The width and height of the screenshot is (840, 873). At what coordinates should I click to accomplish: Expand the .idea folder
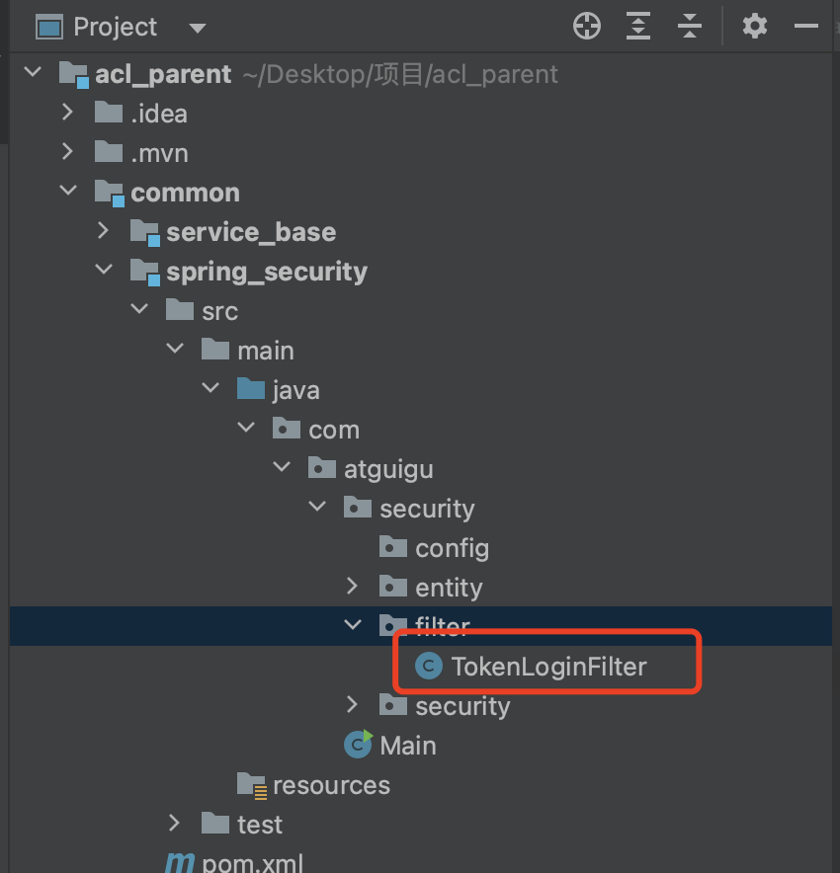click(67, 113)
